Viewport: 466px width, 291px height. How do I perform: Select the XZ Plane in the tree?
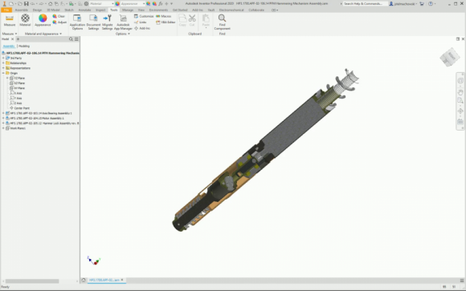tap(17, 83)
